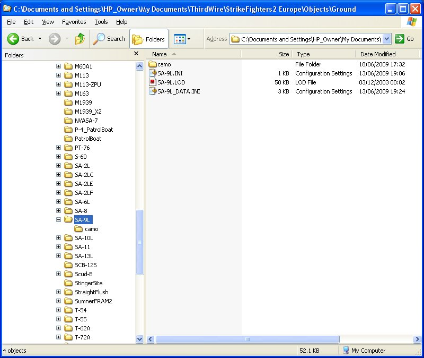Open the Address bar dropdown arrow

point(387,39)
